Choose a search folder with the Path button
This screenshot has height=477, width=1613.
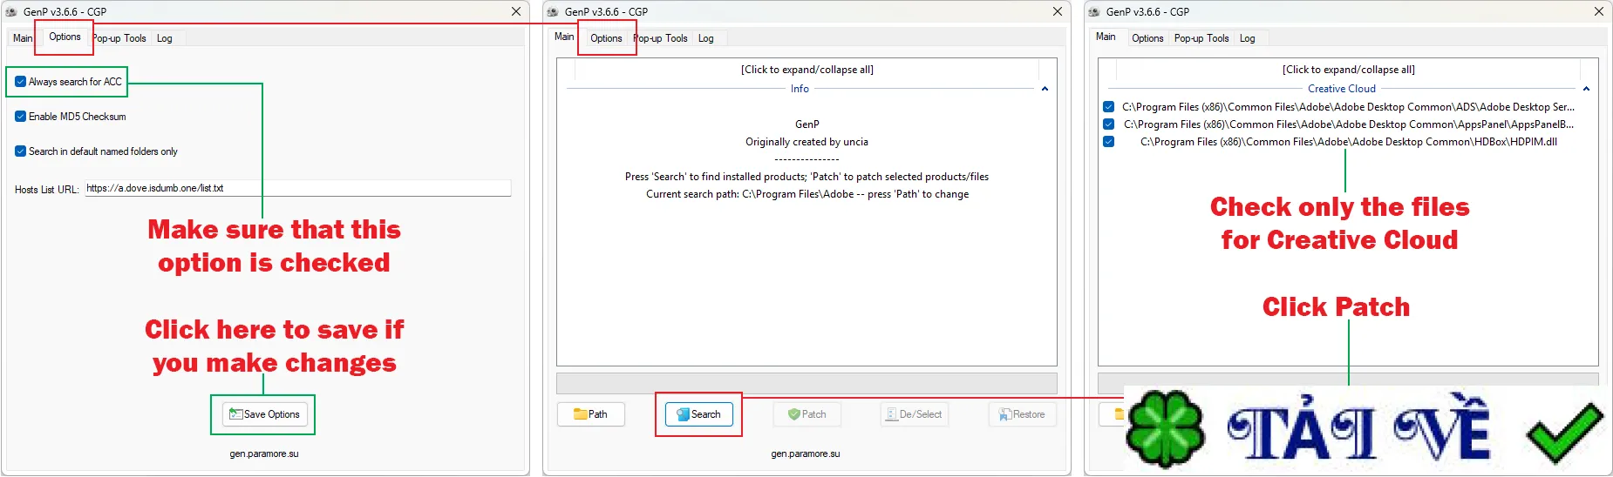click(x=591, y=414)
